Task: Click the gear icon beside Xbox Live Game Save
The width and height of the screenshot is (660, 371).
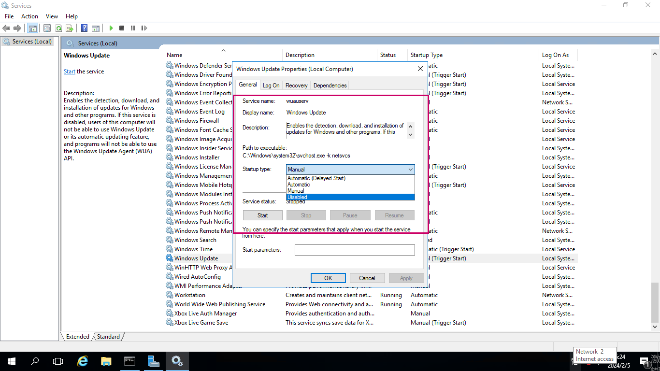Action: [170, 322]
